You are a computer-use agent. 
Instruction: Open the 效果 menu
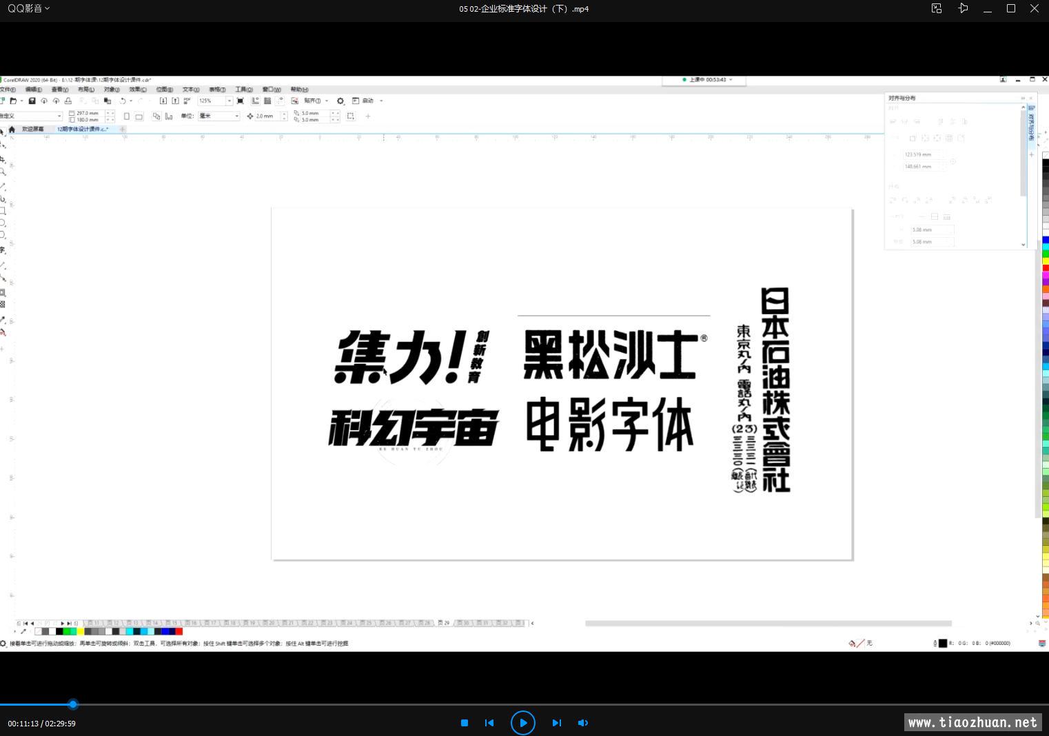[x=138, y=90]
